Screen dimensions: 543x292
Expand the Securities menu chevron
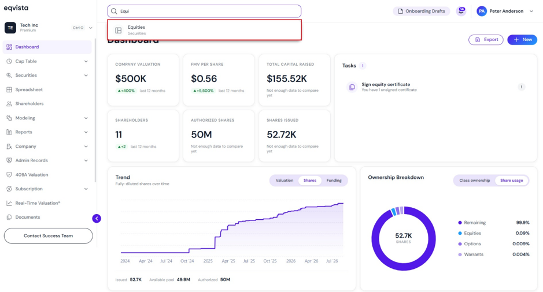[86, 76]
